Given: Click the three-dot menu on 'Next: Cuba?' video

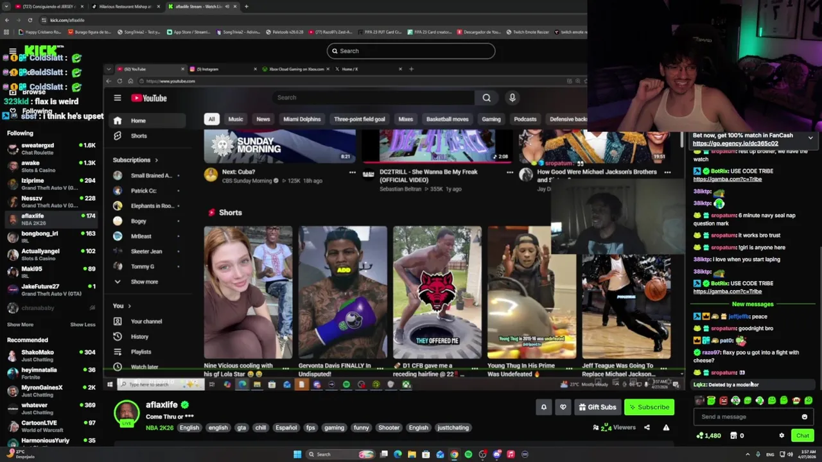Looking at the screenshot, I should click(x=352, y=172).
